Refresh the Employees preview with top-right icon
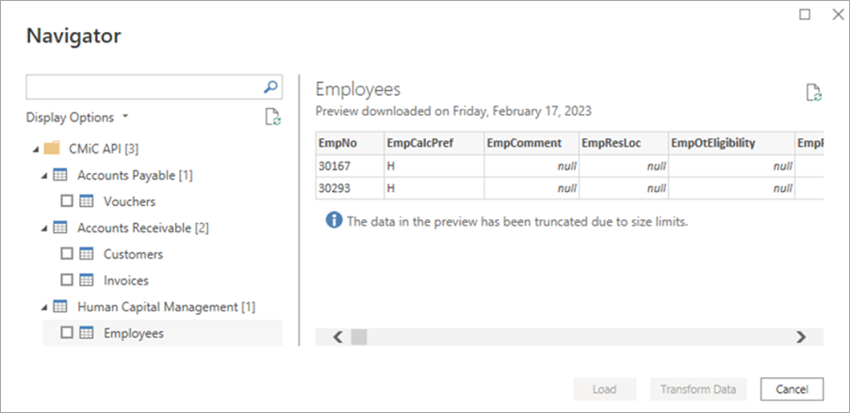 (x=814, y=92)
